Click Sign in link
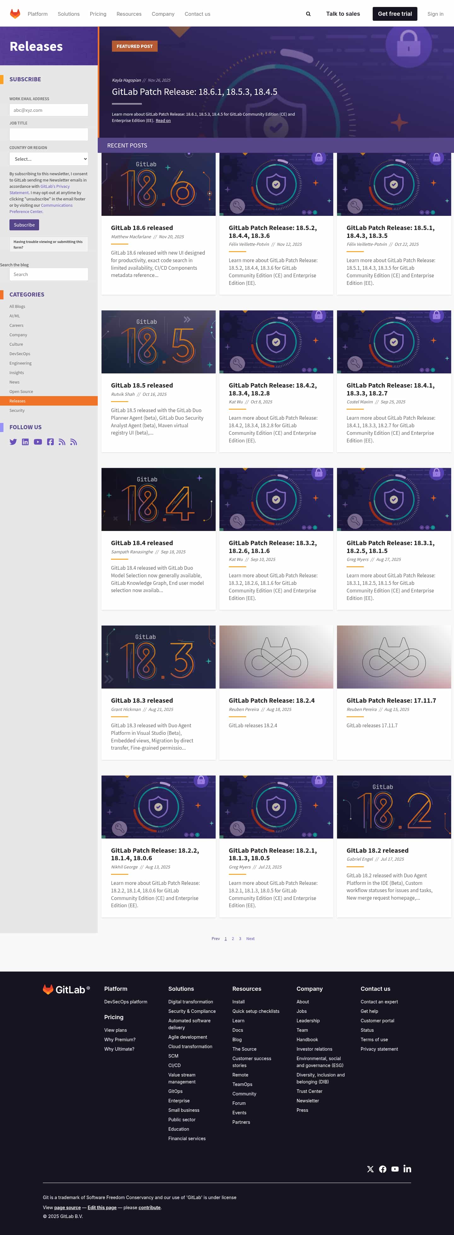This screenshot has width=454, height=1235. click(x=435, y=14)
